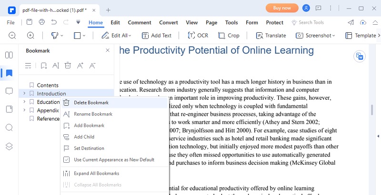Choose Add Bookmark from context menu
This screenshot has width=381, height=195.
[114, 125]
